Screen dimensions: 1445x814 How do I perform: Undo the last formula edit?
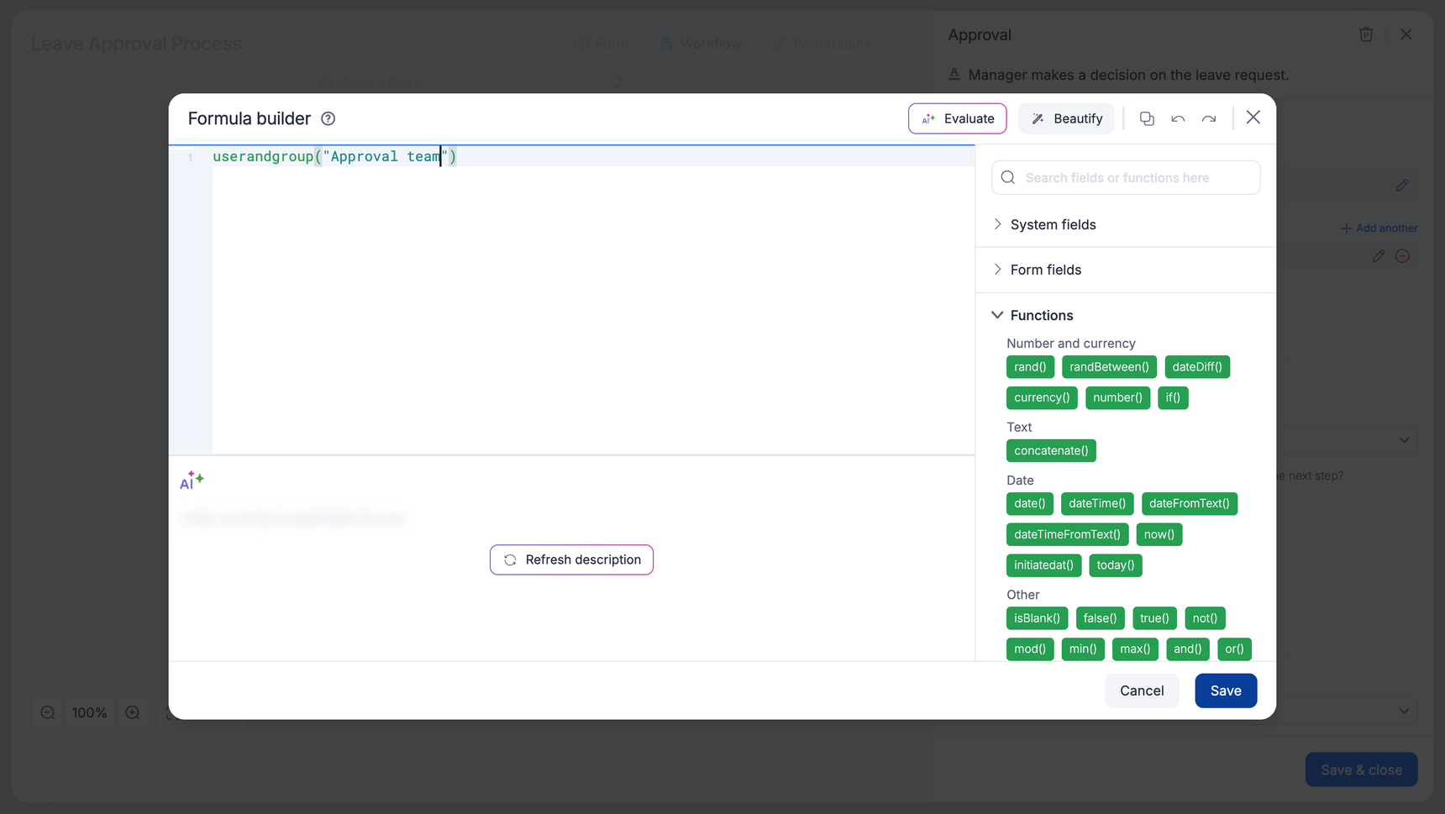pos(1178,118)
